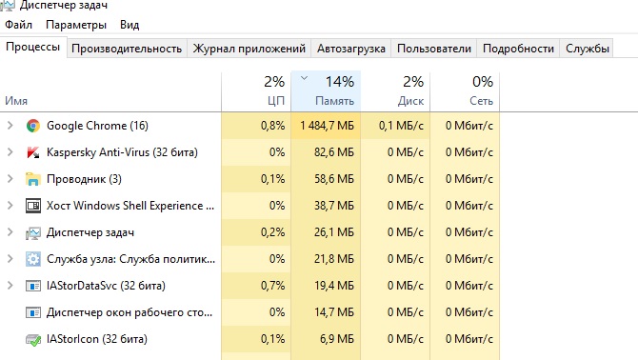Expand the Google Chrome process group
Screen dimensions: 638x360
click(x=10, y=126)
